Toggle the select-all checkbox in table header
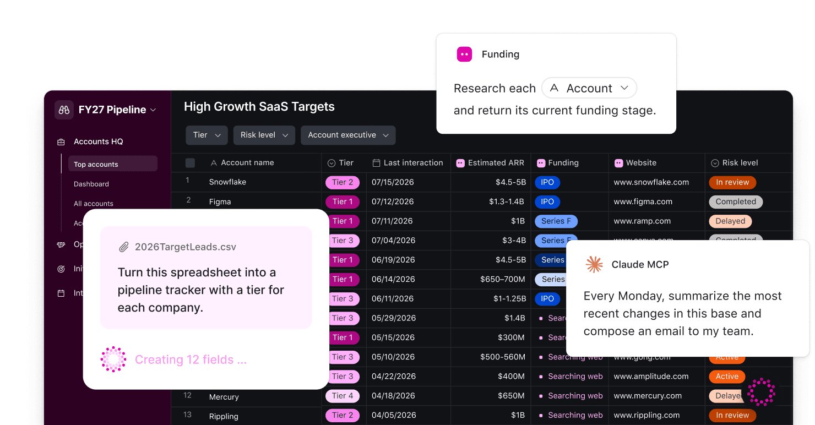Image resolution: width=815 pixels, height=425 pixels. (x=190, y=163)
